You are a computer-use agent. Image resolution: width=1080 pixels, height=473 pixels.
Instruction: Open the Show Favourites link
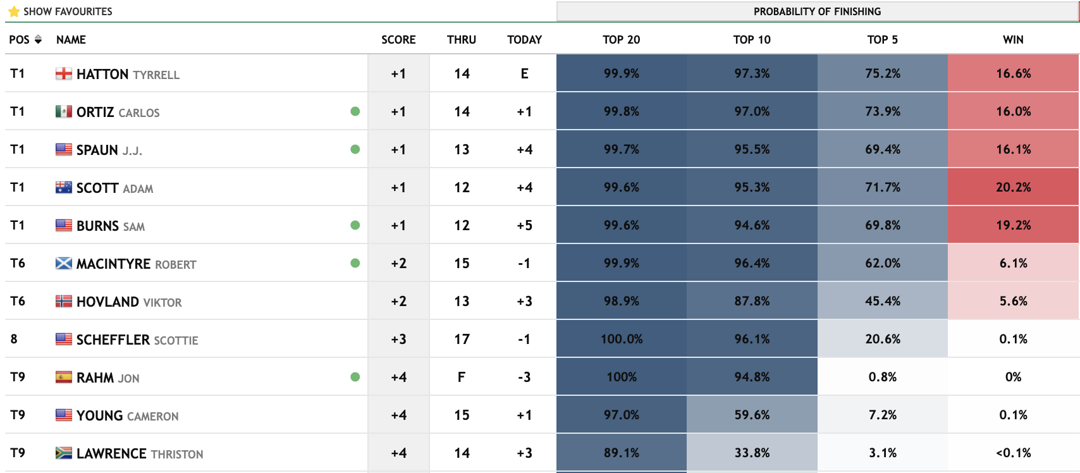click(x=68, y=11)
